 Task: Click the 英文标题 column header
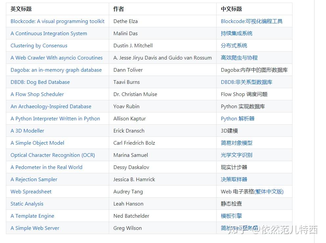pos(21,9)
